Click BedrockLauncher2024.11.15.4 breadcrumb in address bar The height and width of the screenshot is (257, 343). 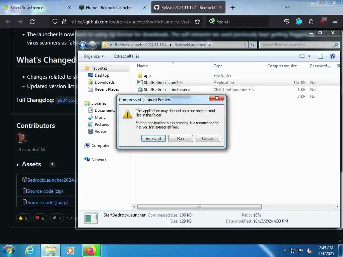141,45
